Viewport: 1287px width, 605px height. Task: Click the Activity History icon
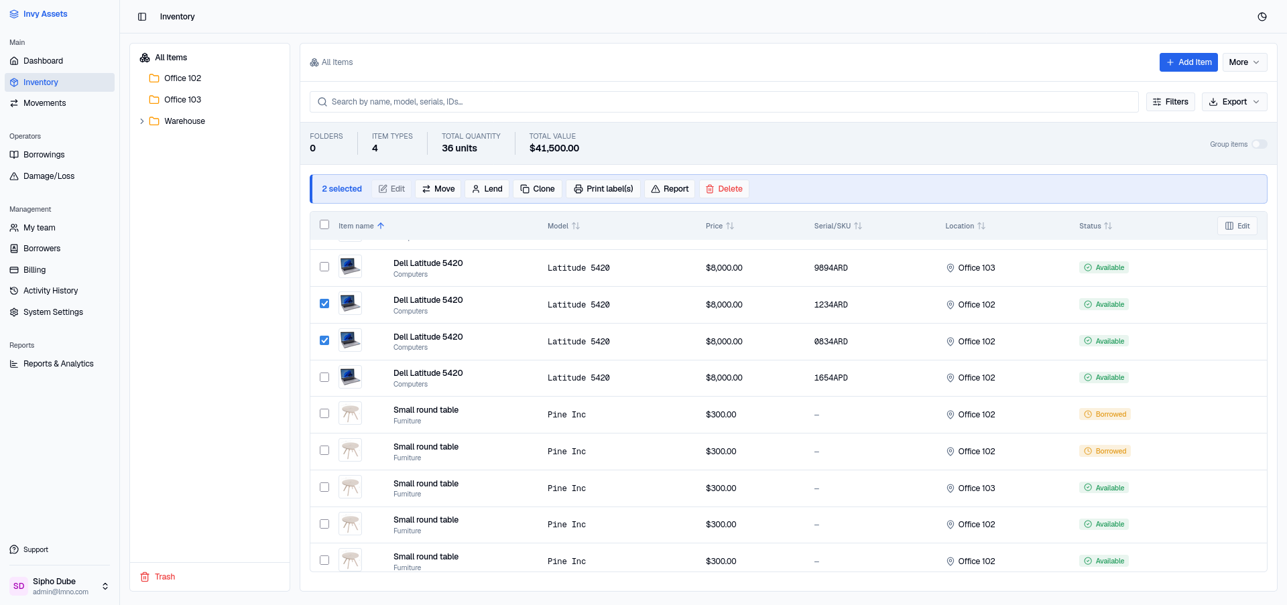click(x=14, y=291)
